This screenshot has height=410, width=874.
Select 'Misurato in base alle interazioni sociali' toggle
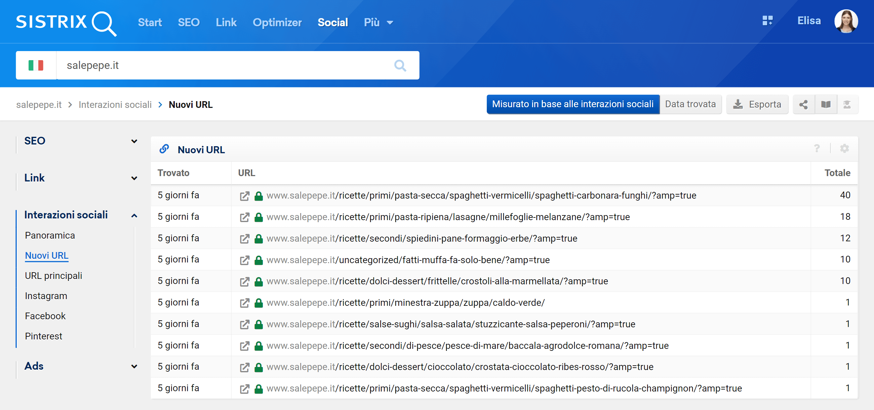pyautogui.click(x=573, y=105)
